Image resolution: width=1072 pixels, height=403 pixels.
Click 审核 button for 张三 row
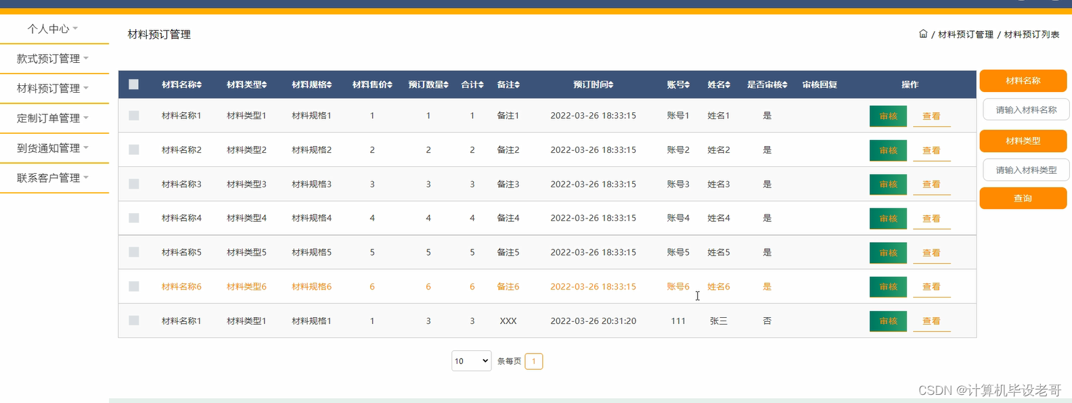point(888,321)
